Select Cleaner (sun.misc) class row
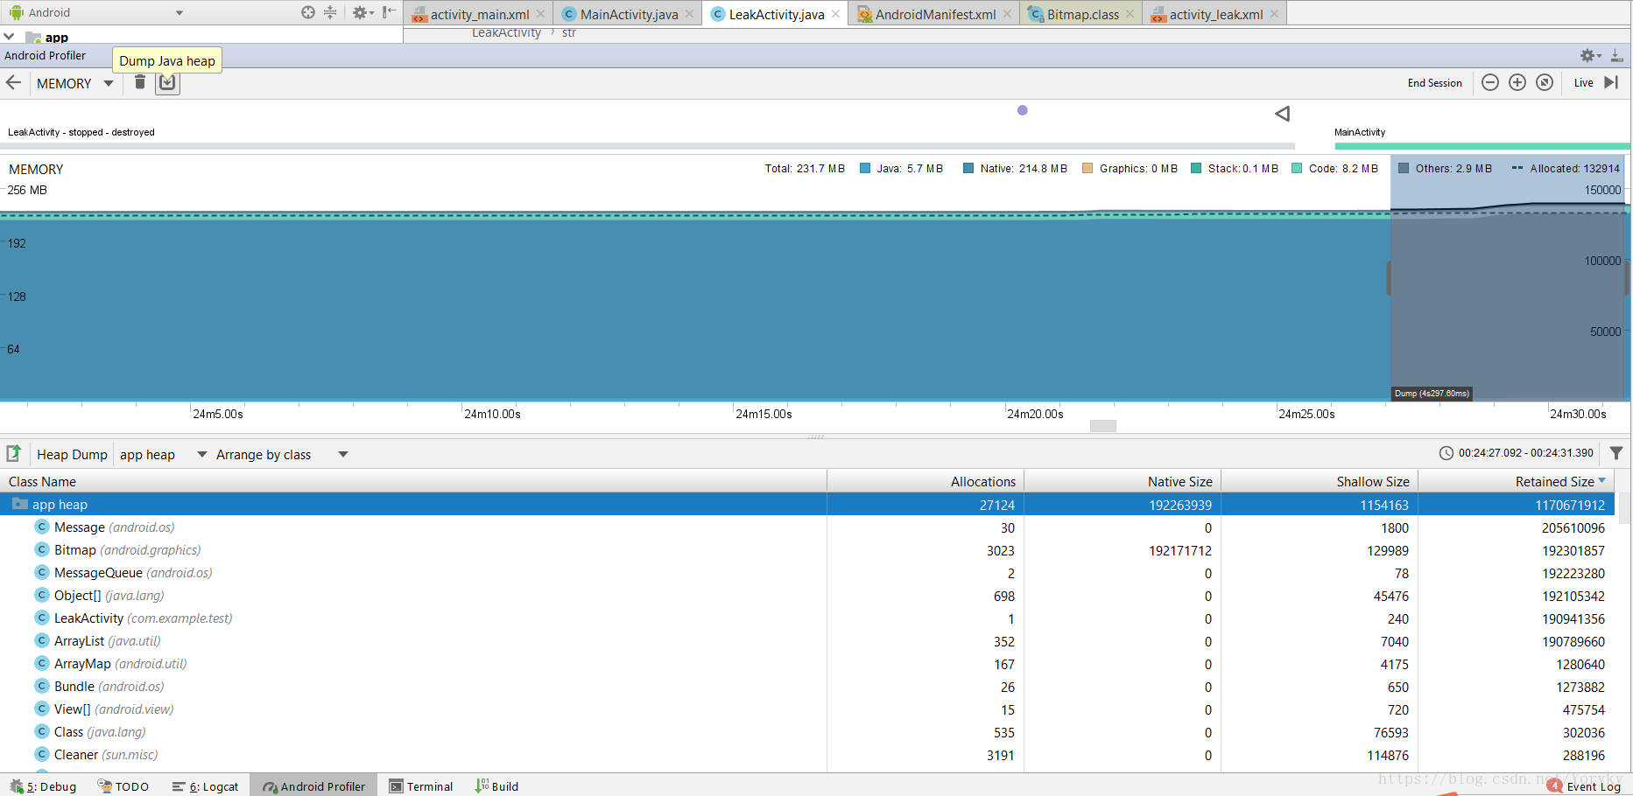This screenshot has width=1633, height=796. [807, 754]
